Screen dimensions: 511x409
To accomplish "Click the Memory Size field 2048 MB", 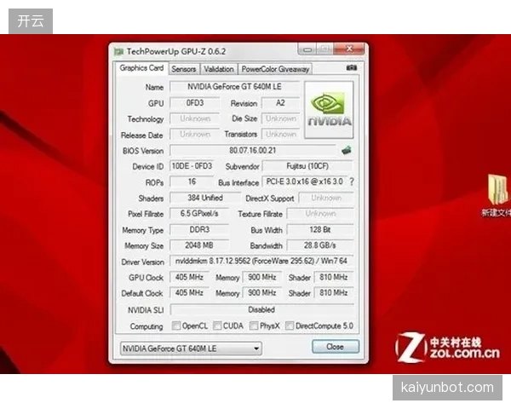I will point(198,245).
